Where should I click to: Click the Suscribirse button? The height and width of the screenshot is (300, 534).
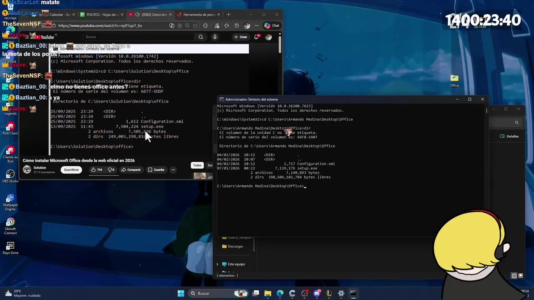[71, 170]
